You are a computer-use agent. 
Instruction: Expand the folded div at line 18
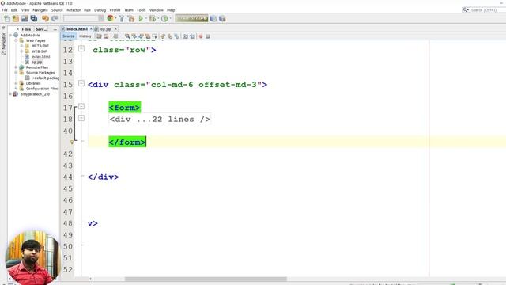(x=81, y=118)
